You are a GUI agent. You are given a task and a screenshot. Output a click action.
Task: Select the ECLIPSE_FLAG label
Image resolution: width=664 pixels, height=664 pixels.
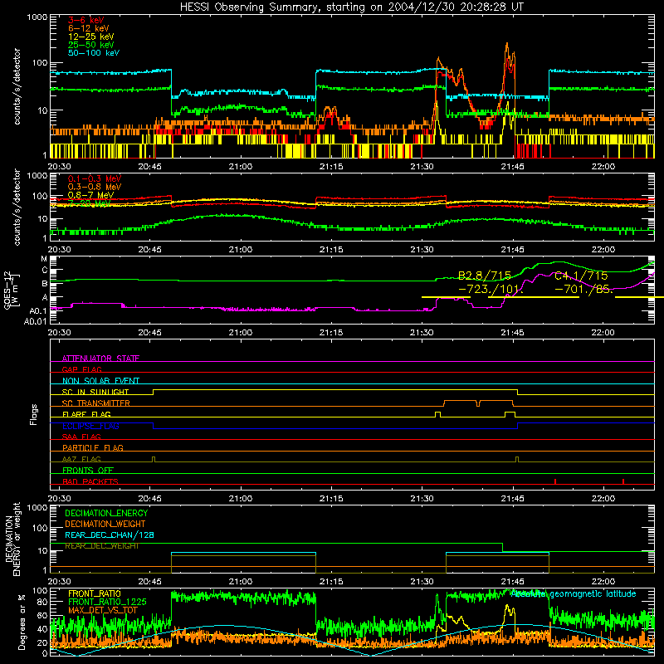coord(90,426)
